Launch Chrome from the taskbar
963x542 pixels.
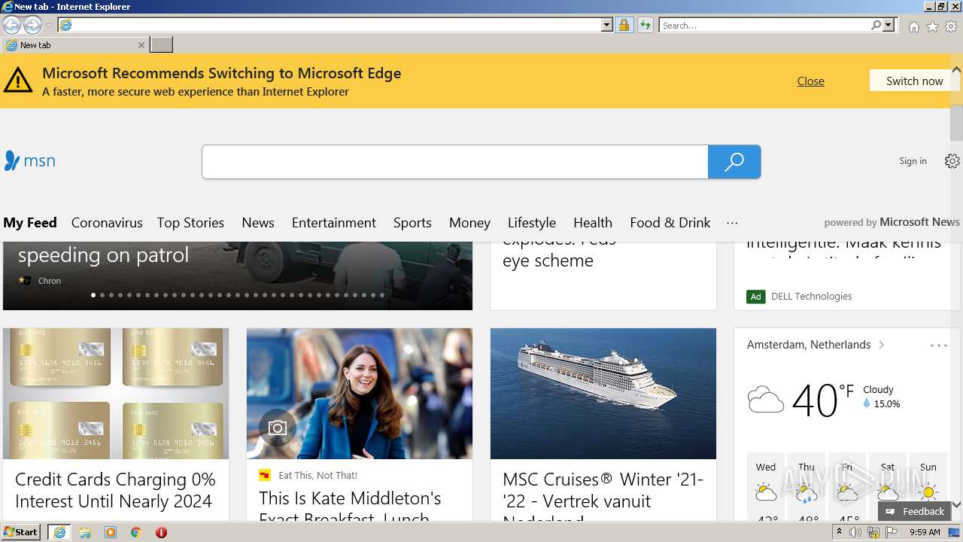coord(135,532)
